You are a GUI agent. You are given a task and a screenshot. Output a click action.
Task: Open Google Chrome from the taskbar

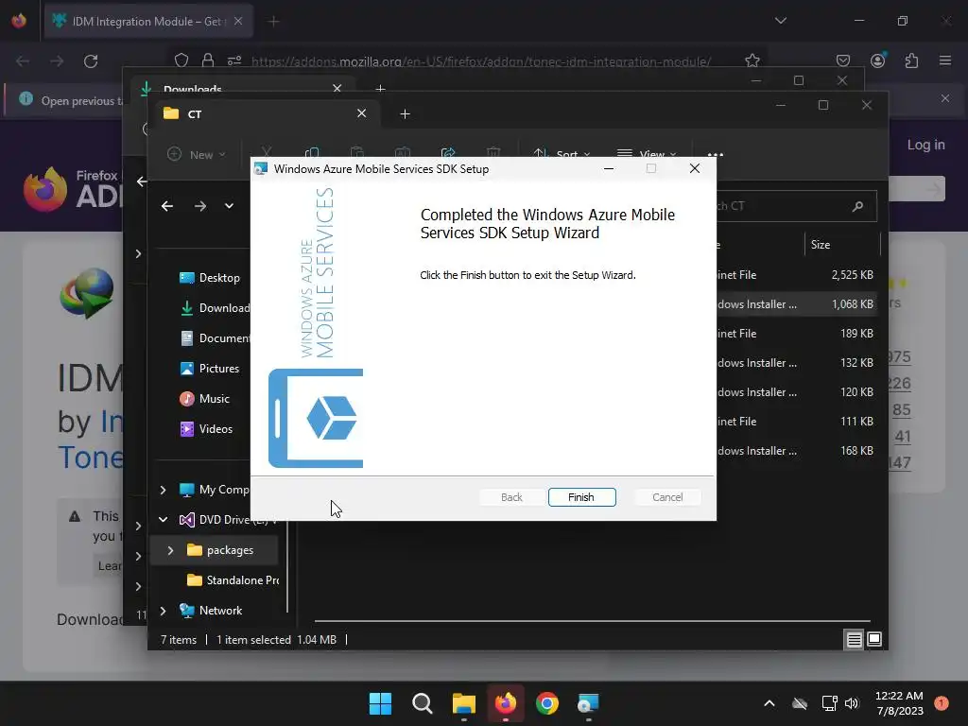click(547, 703)
